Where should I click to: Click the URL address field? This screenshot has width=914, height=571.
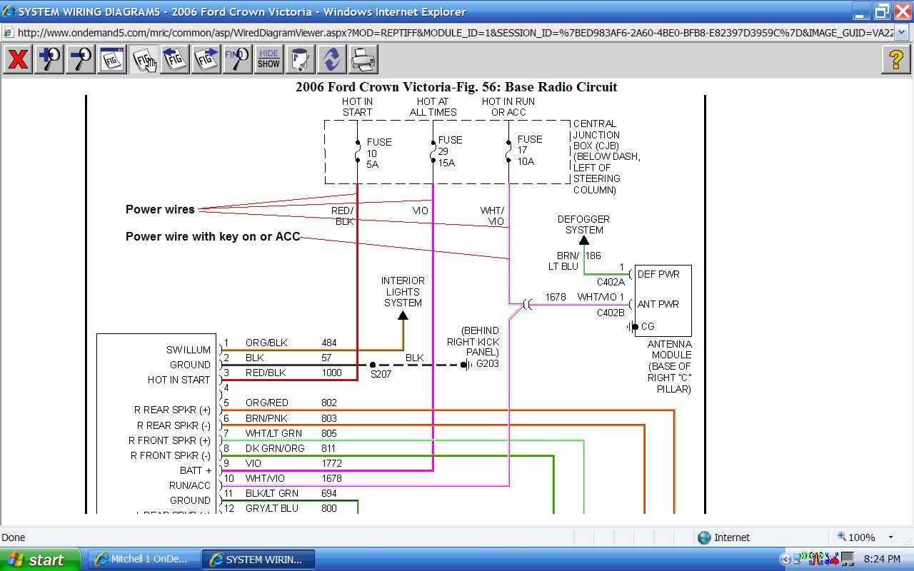click(454, 32)
